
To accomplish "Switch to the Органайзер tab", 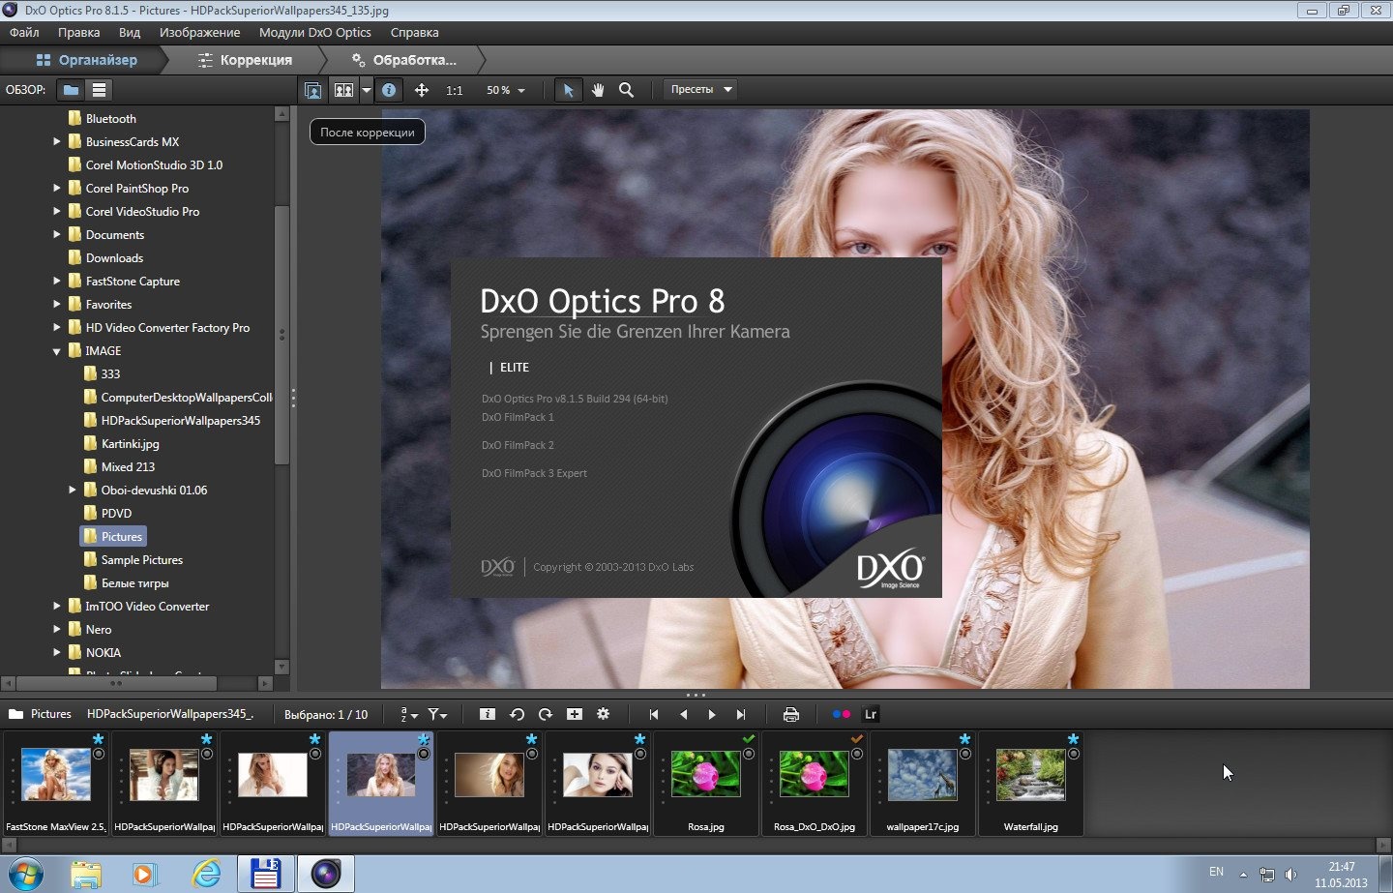I will coord(86,60).
